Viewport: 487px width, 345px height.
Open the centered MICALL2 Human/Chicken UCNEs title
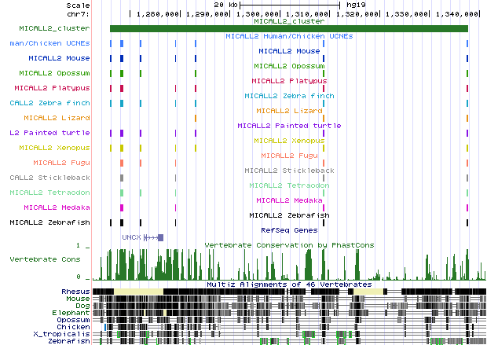289,36
